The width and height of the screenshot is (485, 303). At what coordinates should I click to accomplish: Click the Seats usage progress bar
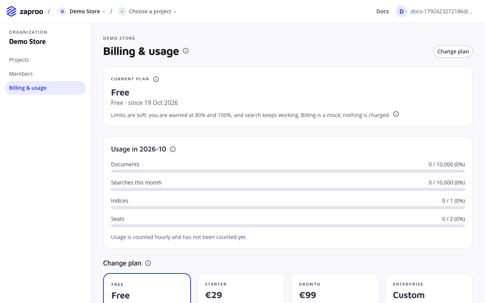(x=288, y=226)
